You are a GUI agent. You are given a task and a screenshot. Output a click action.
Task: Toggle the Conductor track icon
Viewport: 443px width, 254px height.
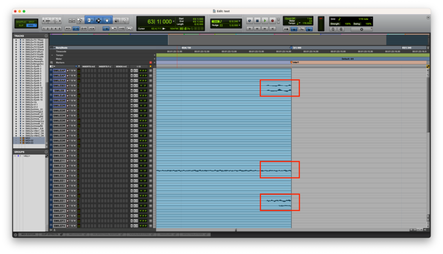309,29
